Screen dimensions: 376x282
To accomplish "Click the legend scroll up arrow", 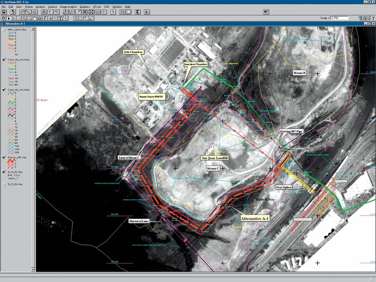I will coord(33,29).
